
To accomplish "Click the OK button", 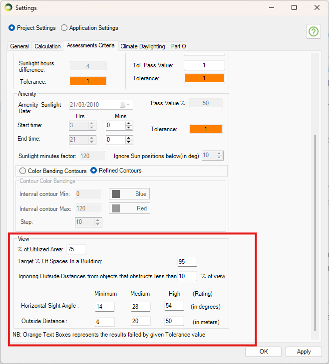I will click(x=264, y=352).
